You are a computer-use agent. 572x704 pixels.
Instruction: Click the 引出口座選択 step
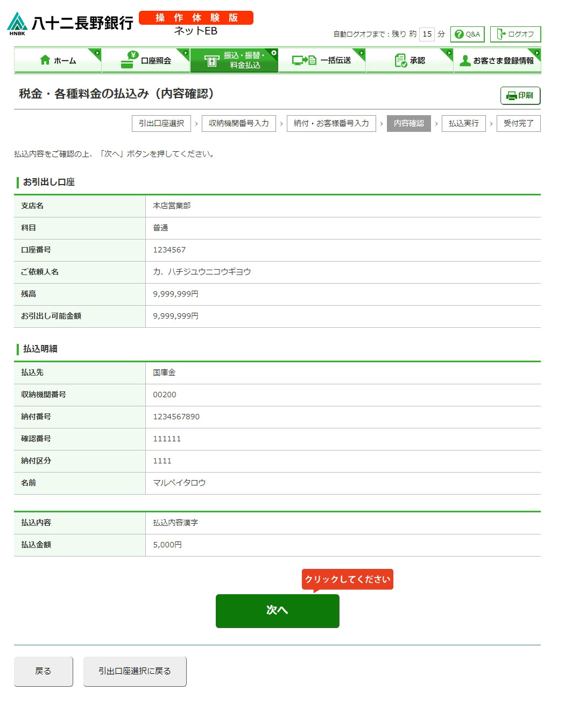[161, 123]
